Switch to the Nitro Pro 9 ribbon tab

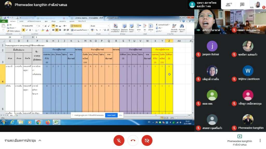(x=82, y=21)
